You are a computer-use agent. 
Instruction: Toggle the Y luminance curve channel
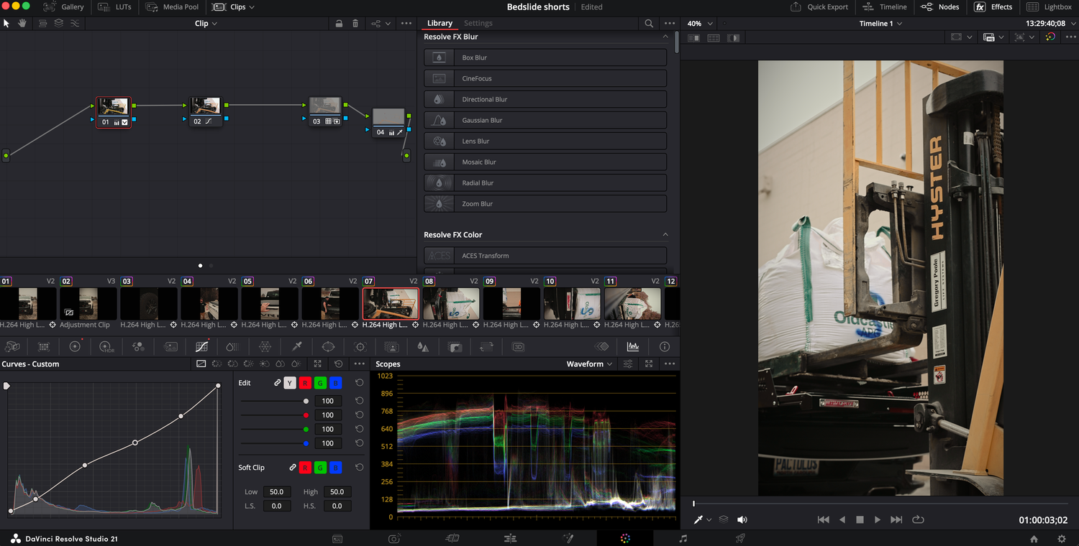(290, 383)
